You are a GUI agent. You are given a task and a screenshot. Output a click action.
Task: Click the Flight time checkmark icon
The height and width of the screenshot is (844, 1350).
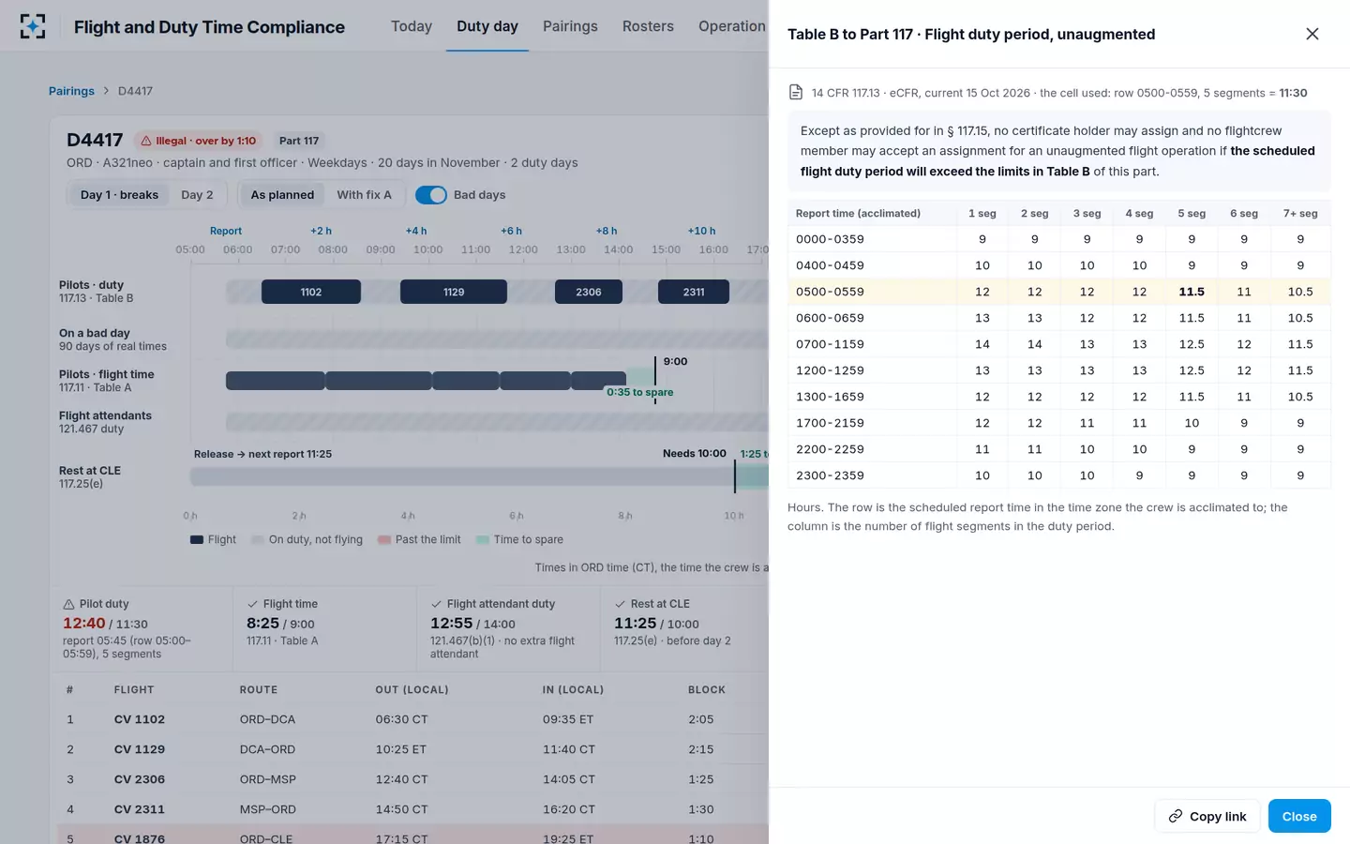(x=252, y=604)
